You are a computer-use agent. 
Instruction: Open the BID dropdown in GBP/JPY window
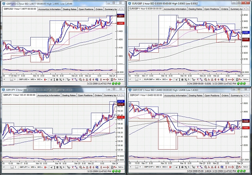pyautogui.click(x=40, y=167)
